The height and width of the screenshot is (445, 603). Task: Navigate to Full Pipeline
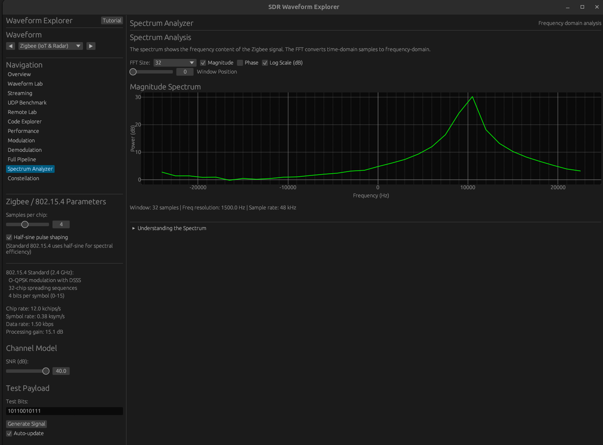coord(22,159)
